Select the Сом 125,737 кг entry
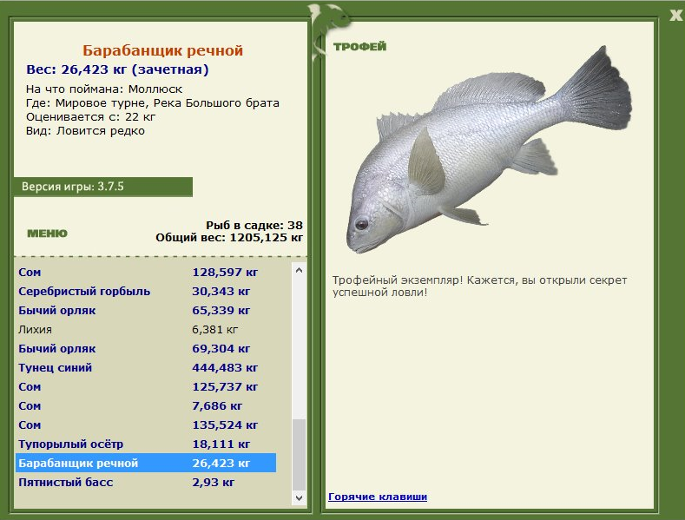 tap(146, 386)
